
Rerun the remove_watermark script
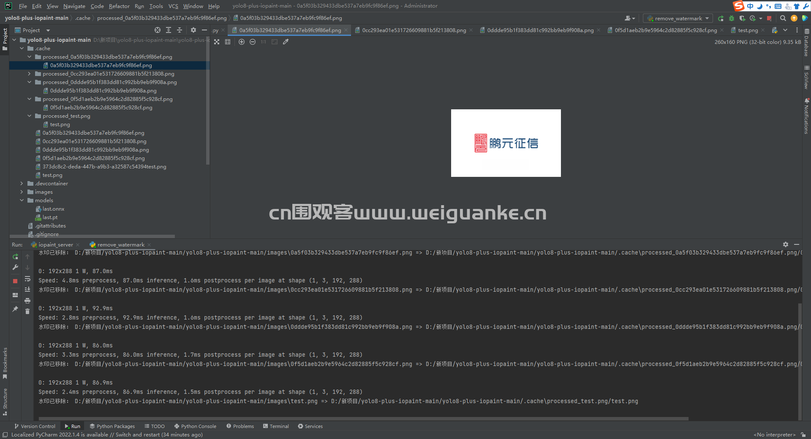pos(15,257)
